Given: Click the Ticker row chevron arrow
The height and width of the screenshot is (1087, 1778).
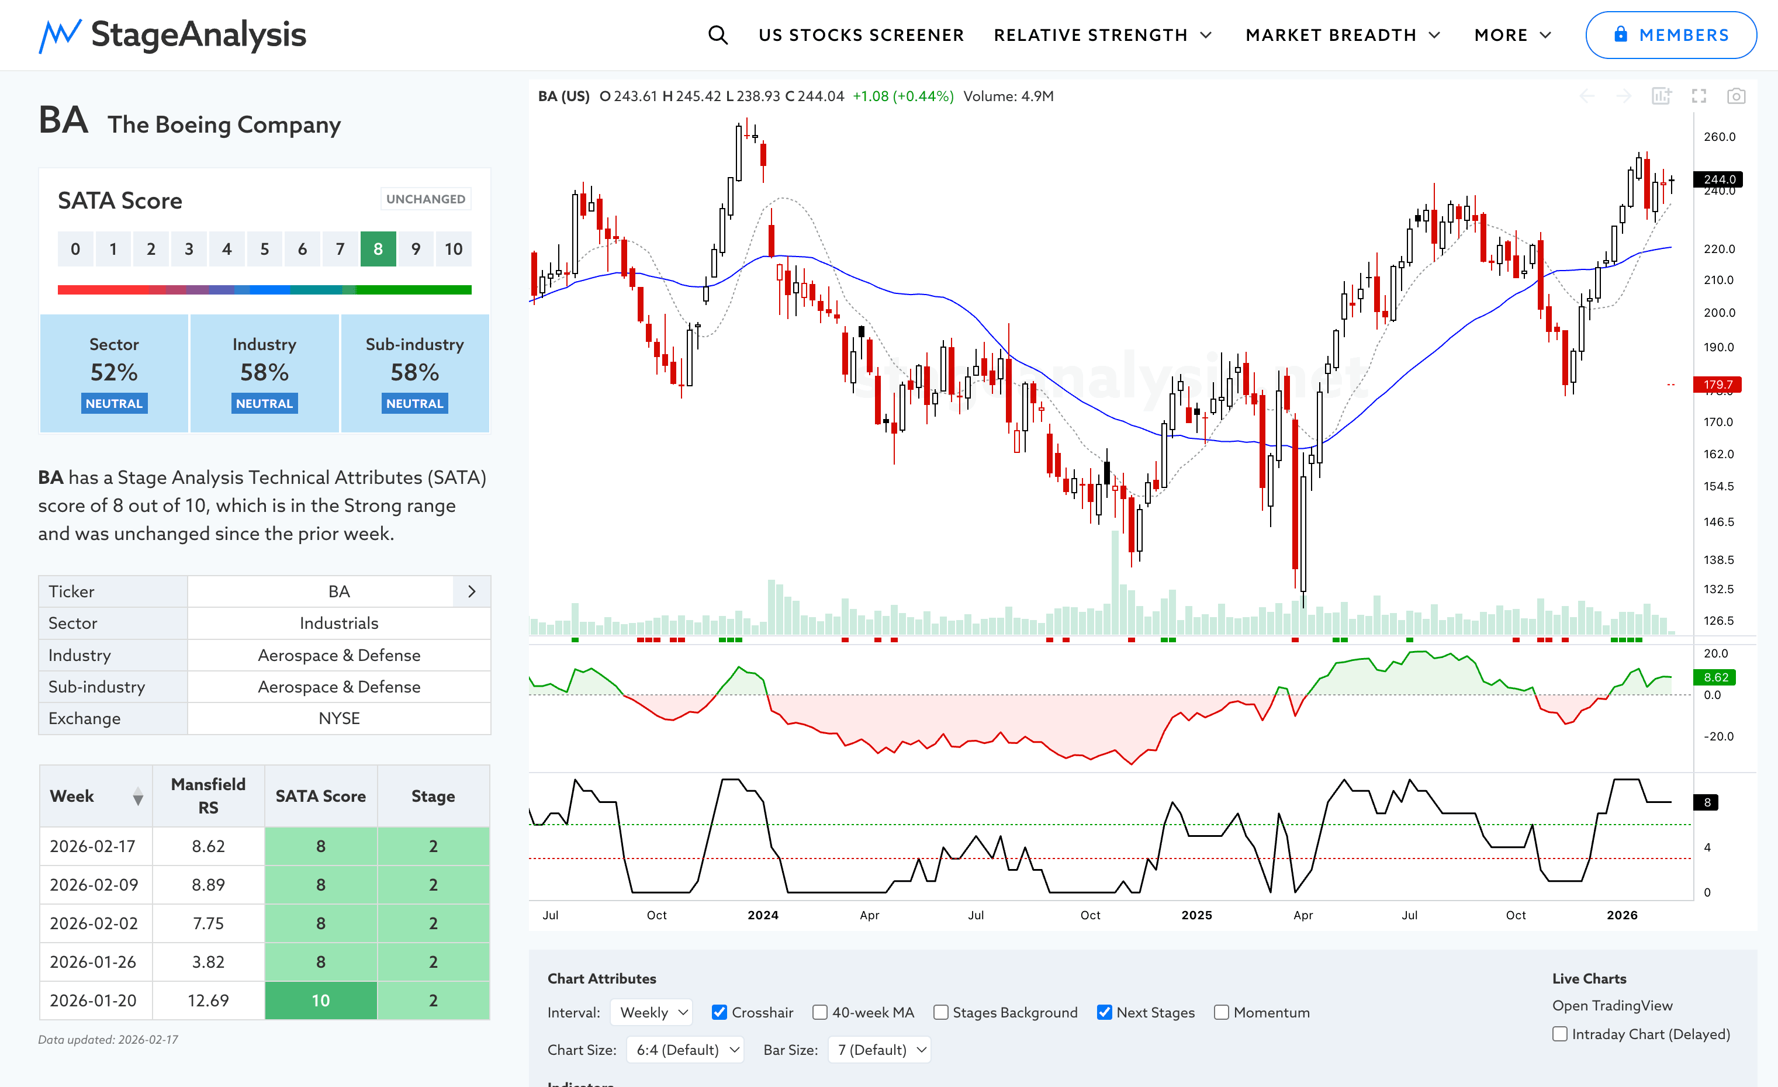Looking at the screenshot, I should [x=472, y=591].
